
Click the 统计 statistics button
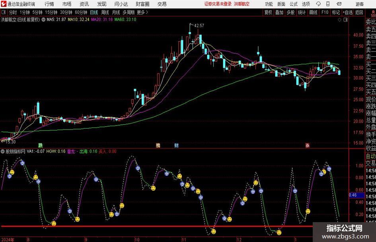point(302,12)
